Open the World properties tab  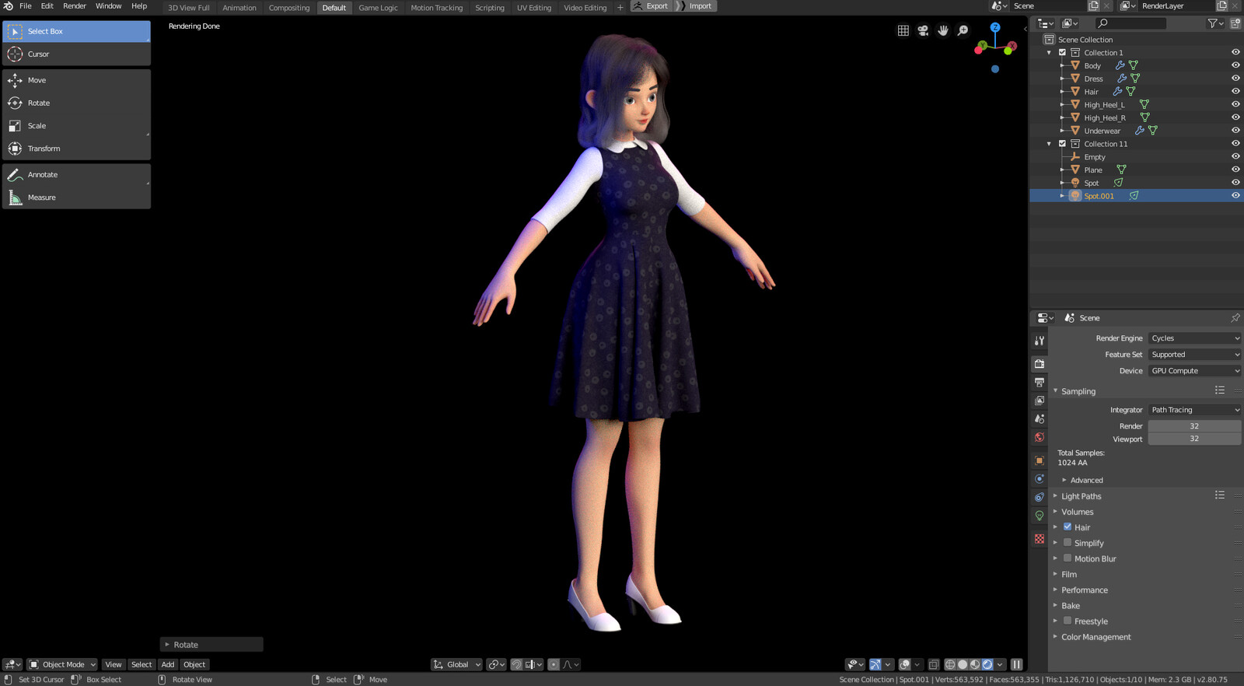click(1040, 437)
